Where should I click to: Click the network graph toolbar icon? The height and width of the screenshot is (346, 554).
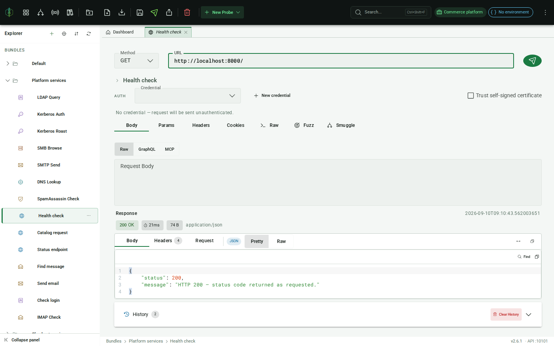[x=40, y=12]
